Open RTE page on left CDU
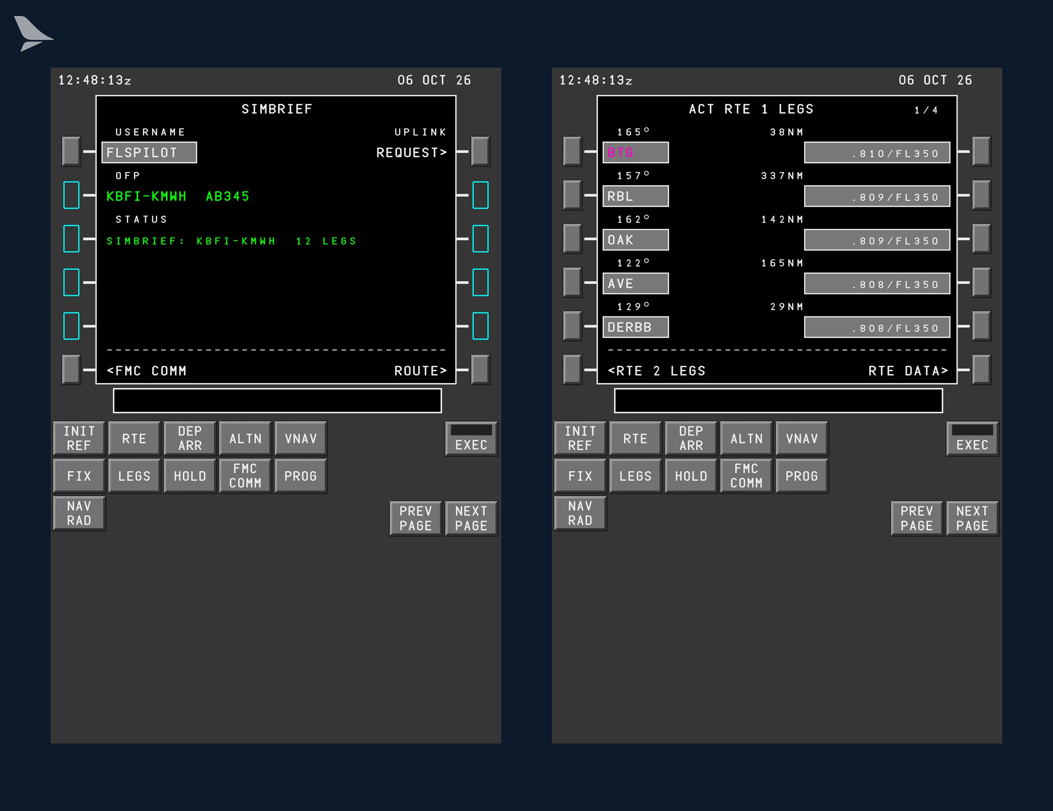Screen dimensions: 1053x811 (135, 438)
